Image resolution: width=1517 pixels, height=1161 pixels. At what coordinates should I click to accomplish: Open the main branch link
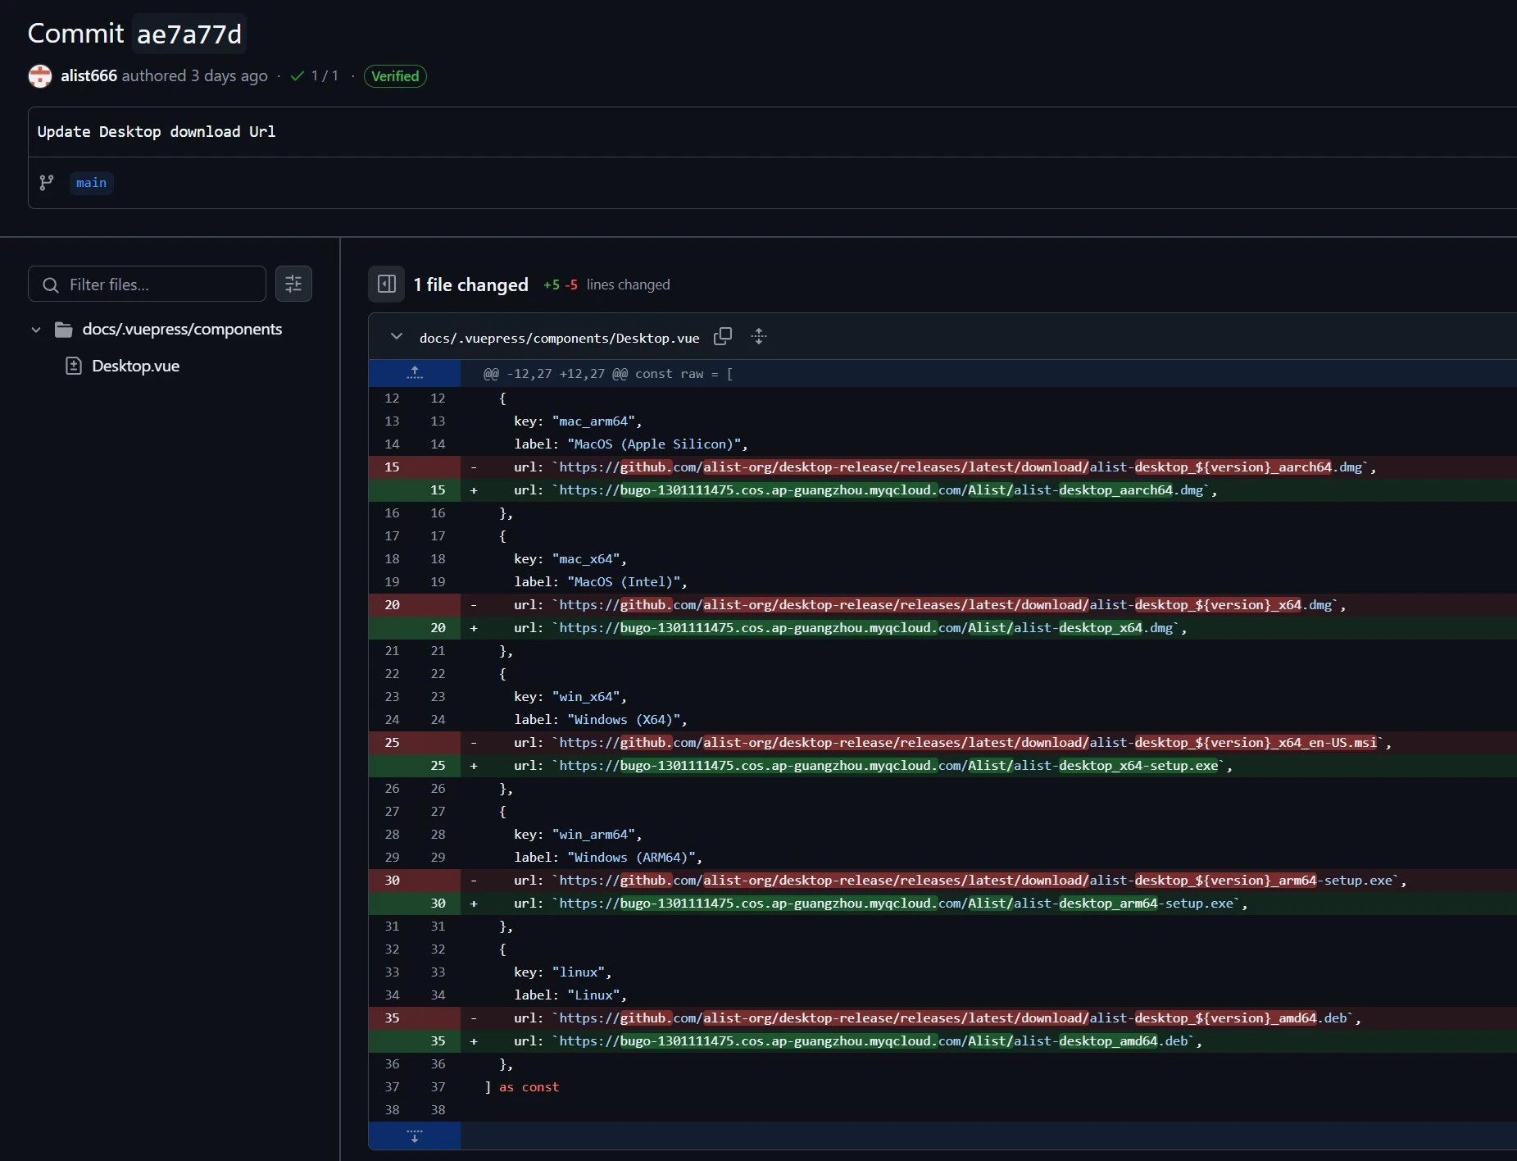tap(91, 183)
